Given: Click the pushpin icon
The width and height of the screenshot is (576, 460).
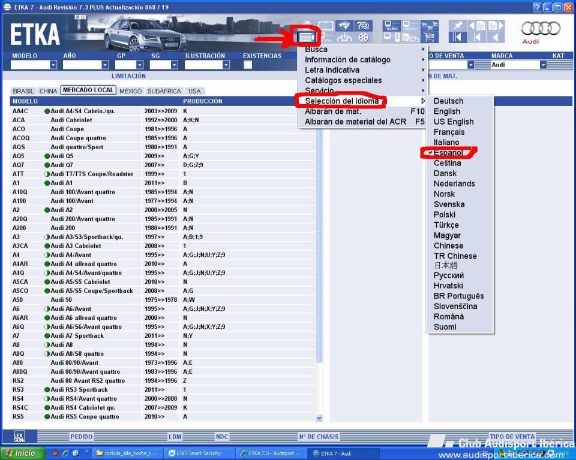Looking at the screenshot, I should [x=457, y=26].
